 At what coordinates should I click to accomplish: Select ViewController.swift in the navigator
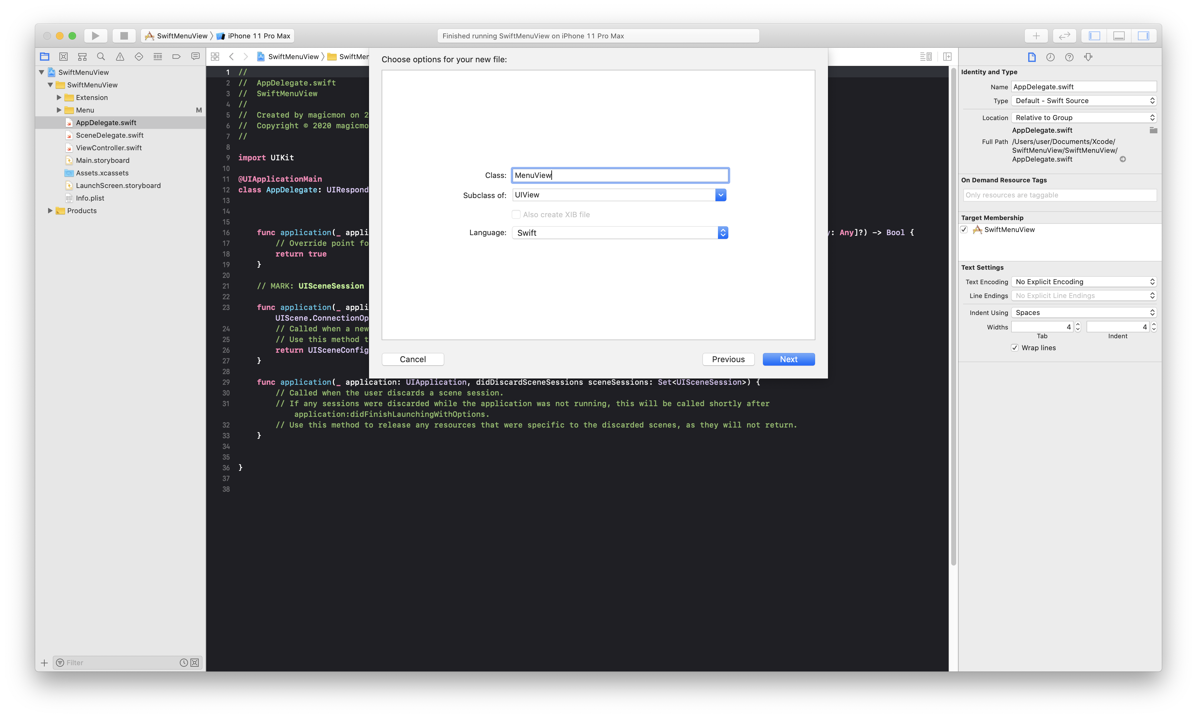[109, 148]
